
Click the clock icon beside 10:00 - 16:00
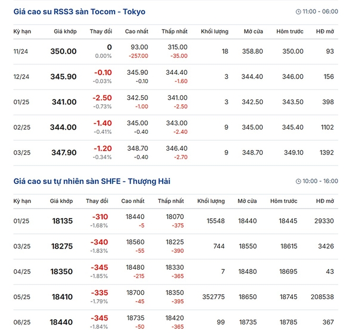tap(298, 181)
